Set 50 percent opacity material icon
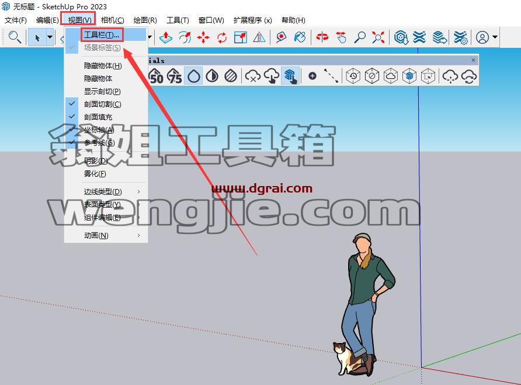 click(156, 76)
